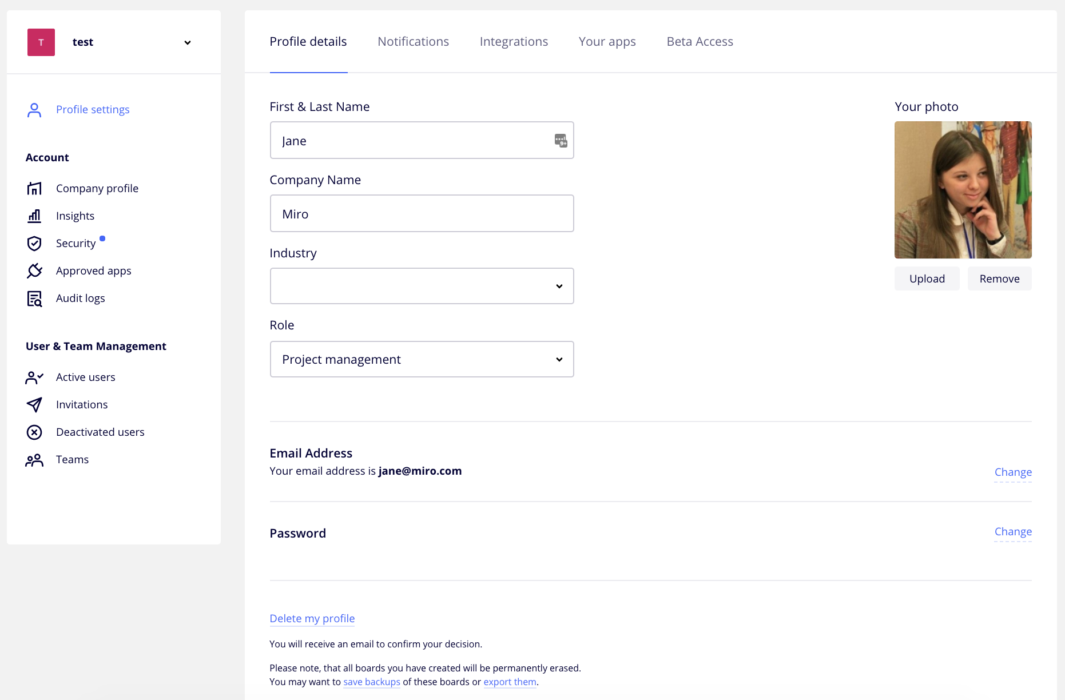Click the Security shield icon
This screenshot has height=700, width=1065.
[34, 244]
